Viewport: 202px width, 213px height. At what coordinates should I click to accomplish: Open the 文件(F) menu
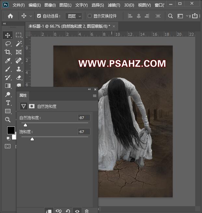click(19, 5)
